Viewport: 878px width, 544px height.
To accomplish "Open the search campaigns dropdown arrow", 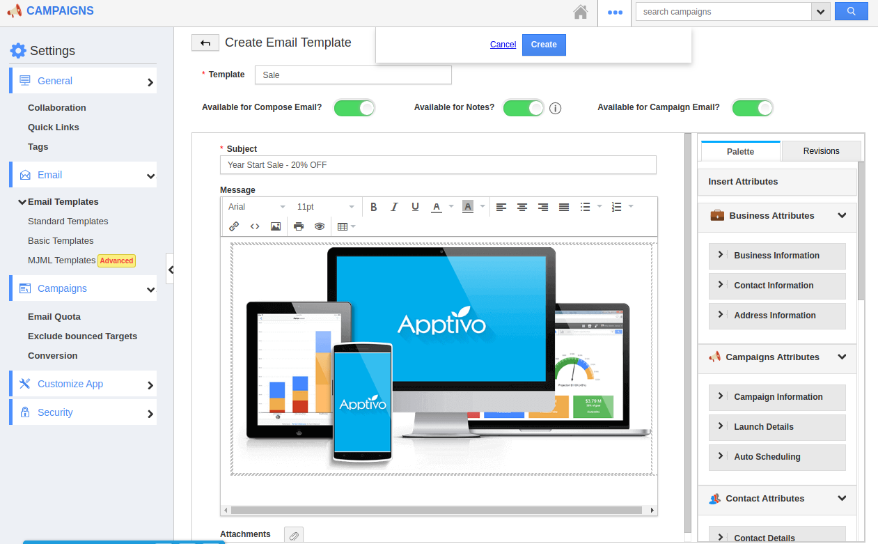I will [x=821, y=12].
